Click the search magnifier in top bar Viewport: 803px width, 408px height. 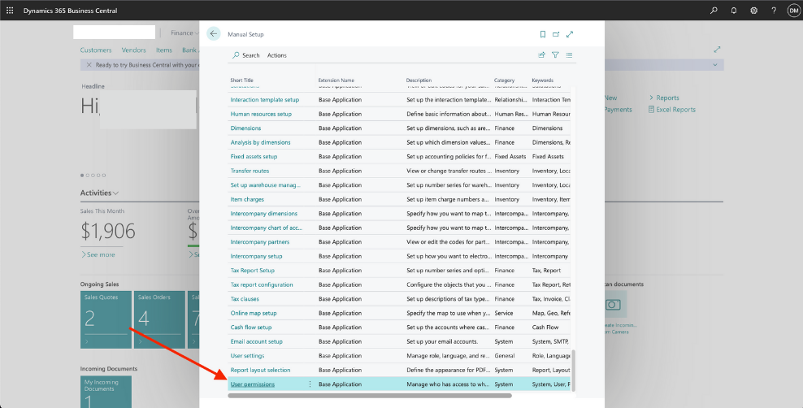714,11
